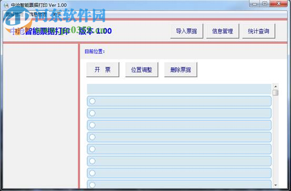Viewport: 291px width, 191px height.
Task: Click the 删除票据 button
Action: (180, 70)
